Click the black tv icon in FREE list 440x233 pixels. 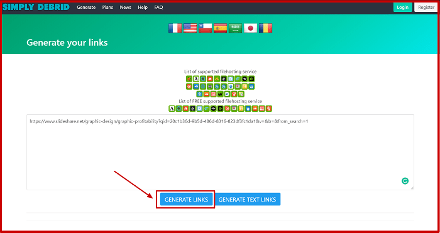coord(213,109)
